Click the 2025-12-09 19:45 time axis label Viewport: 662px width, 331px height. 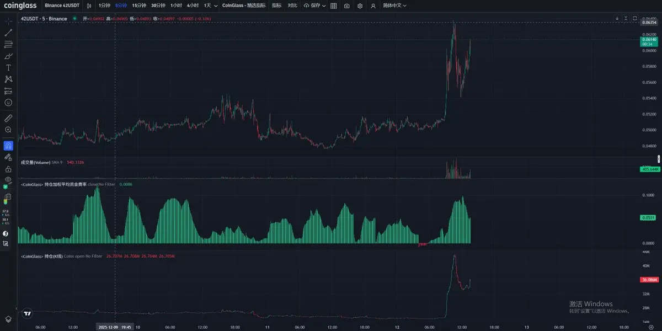click(115, 327)
